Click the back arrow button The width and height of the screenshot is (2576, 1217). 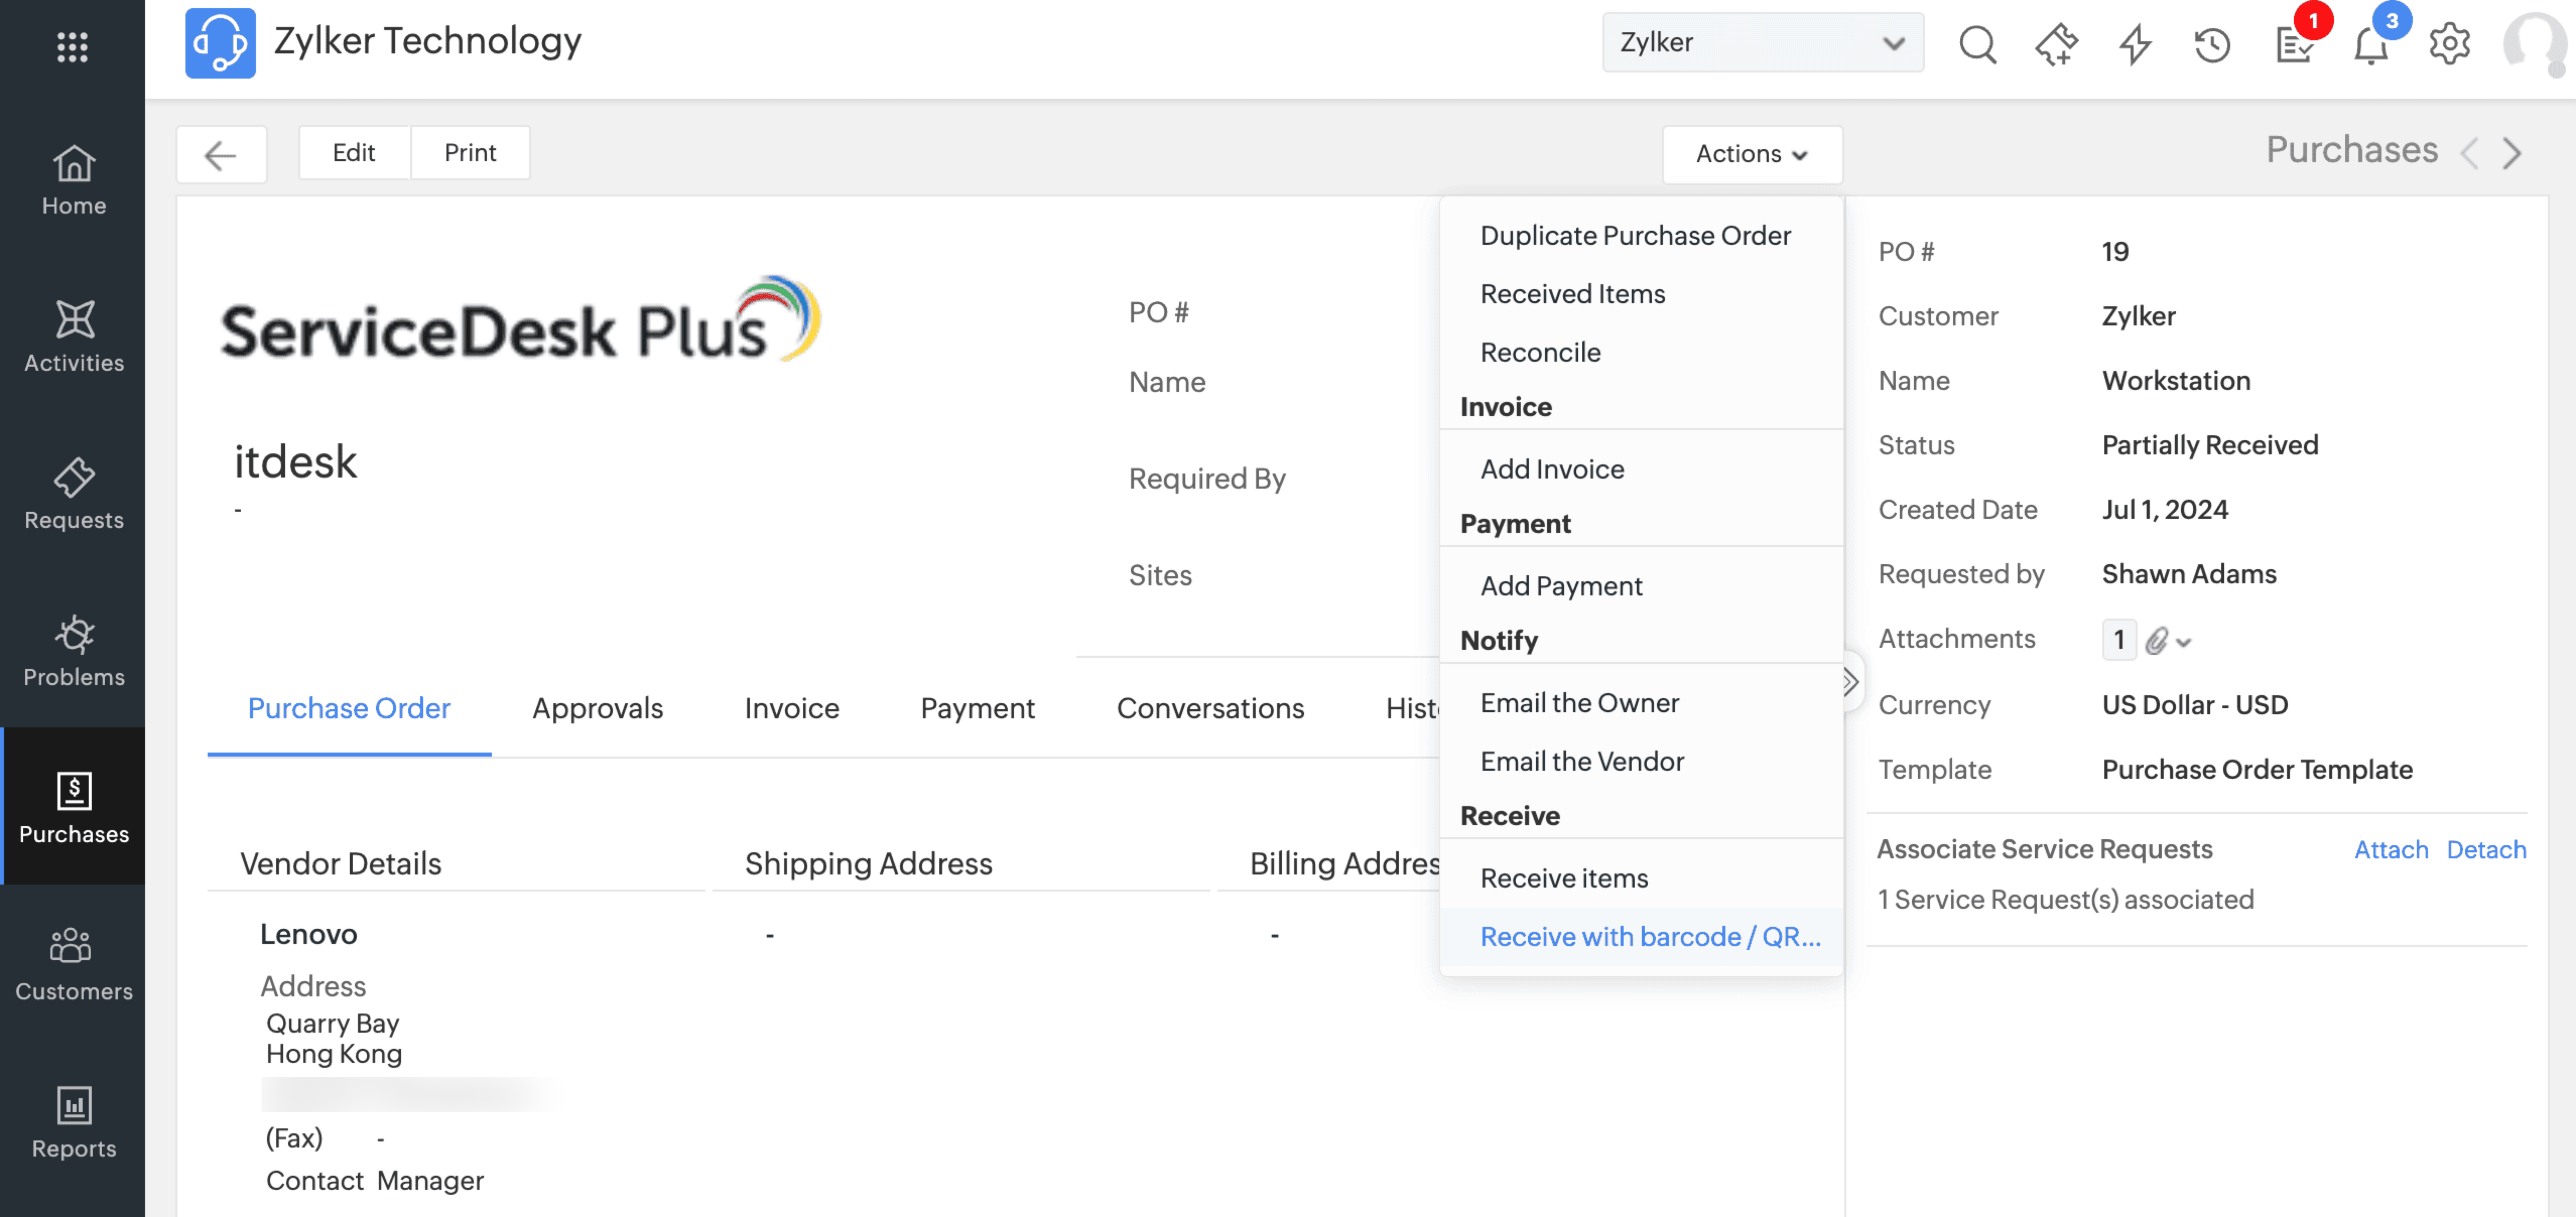[220, 154]
